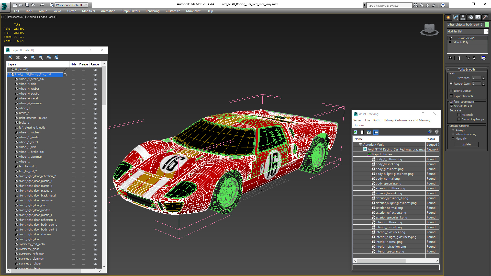
Task: Click the Table View icon in Asset Tracking
Action: 376,132
